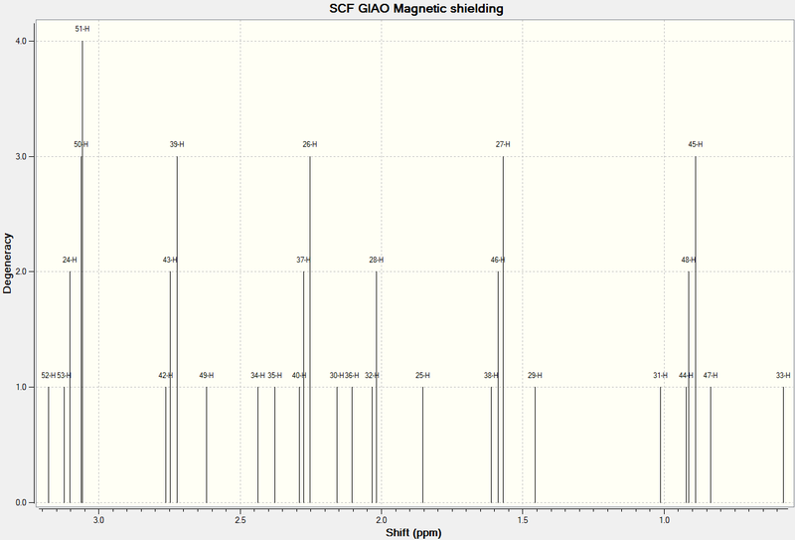
Task: Click the 39-H peak label
Action: point(177,144)
